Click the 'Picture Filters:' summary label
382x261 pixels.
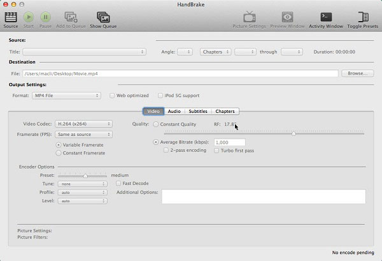click(x=32, y=237)
